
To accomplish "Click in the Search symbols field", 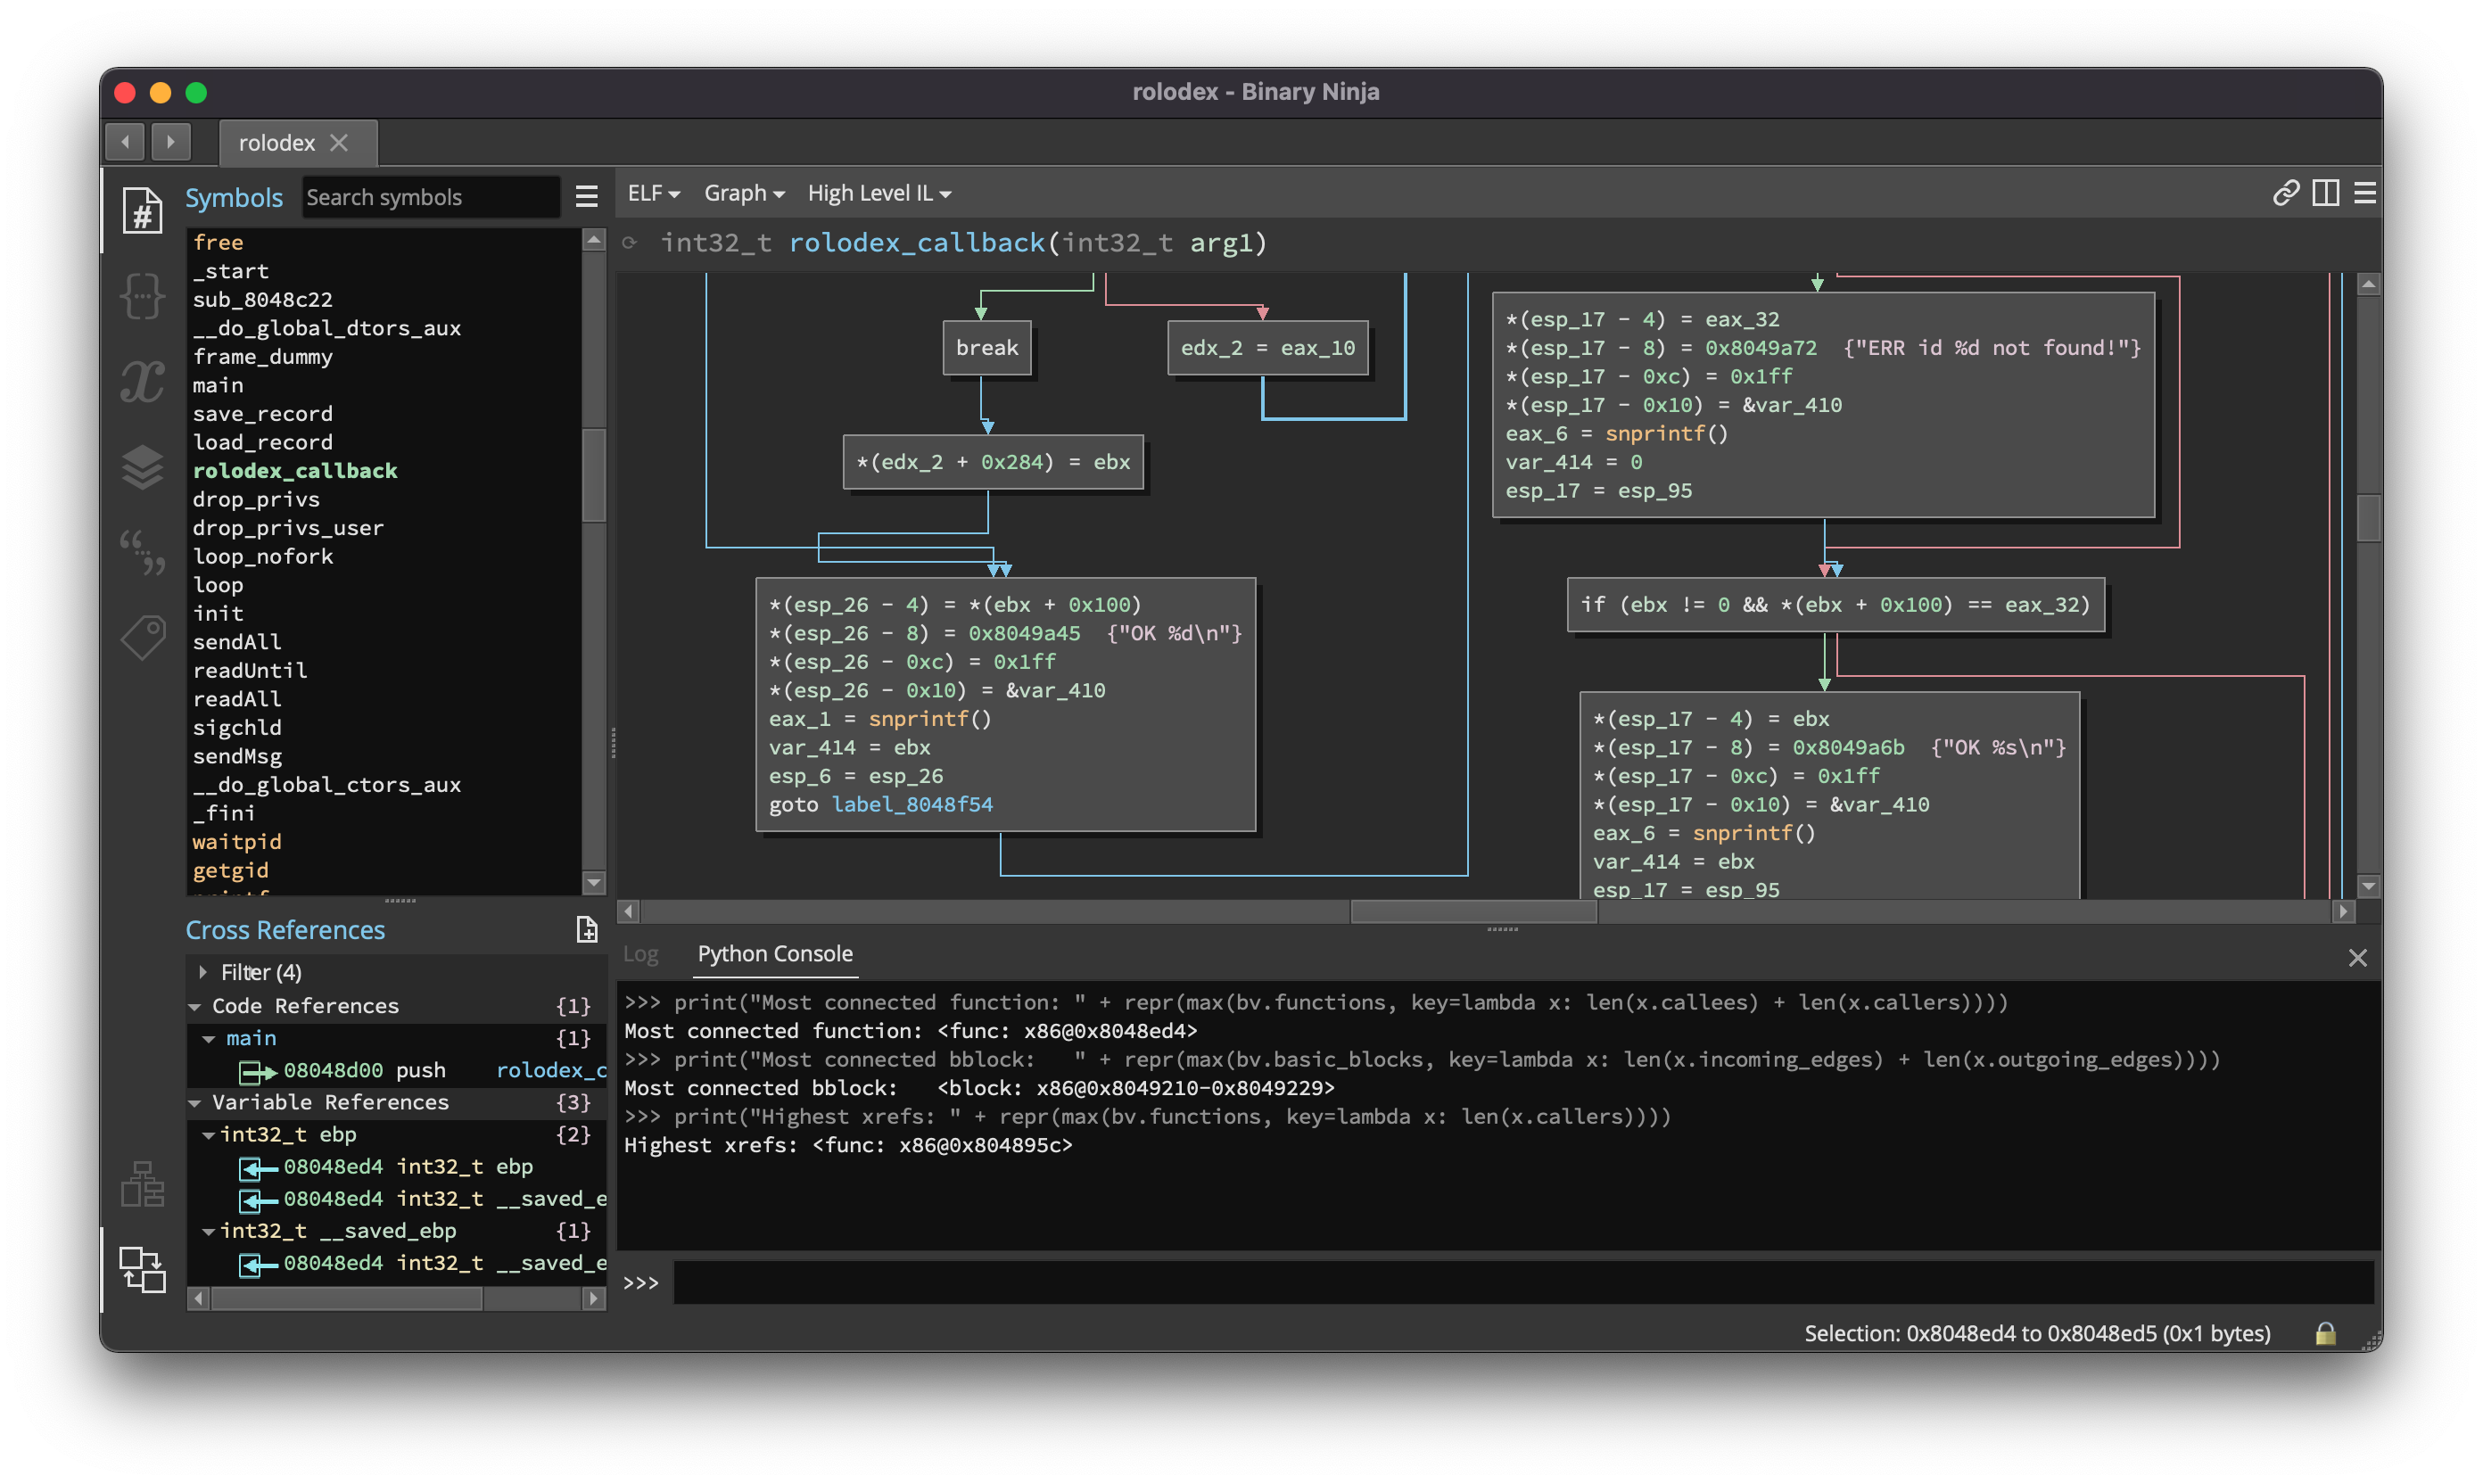I will coord(430,197).
